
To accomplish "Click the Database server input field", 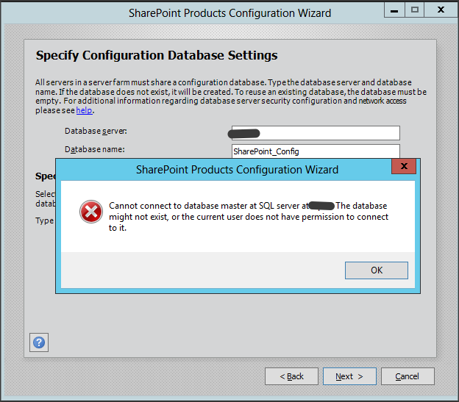I will [316, 133].
